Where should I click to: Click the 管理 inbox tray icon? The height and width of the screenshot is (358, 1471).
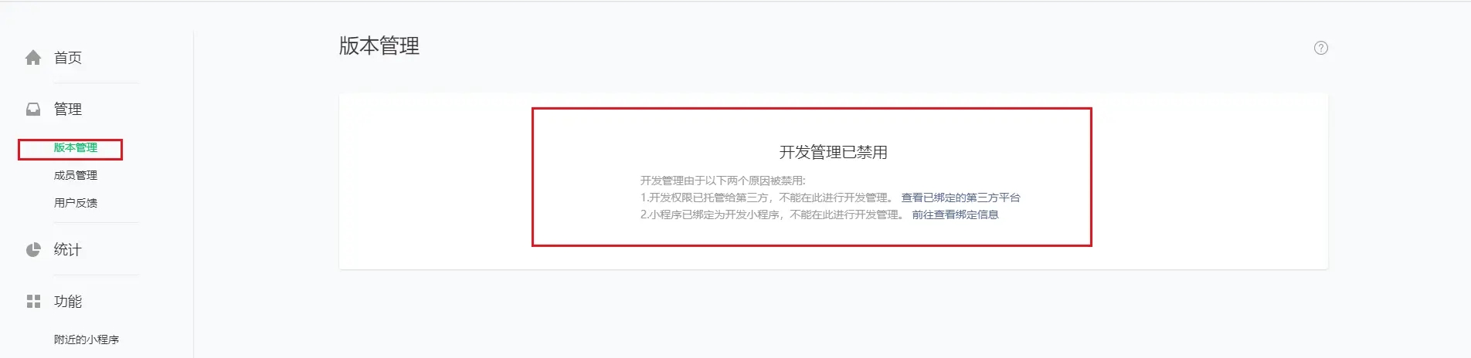pyautogui.click(x=33, y=110)
